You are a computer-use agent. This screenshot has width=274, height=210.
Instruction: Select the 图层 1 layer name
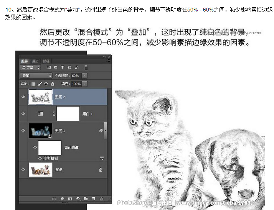click(x=60, y=131)
